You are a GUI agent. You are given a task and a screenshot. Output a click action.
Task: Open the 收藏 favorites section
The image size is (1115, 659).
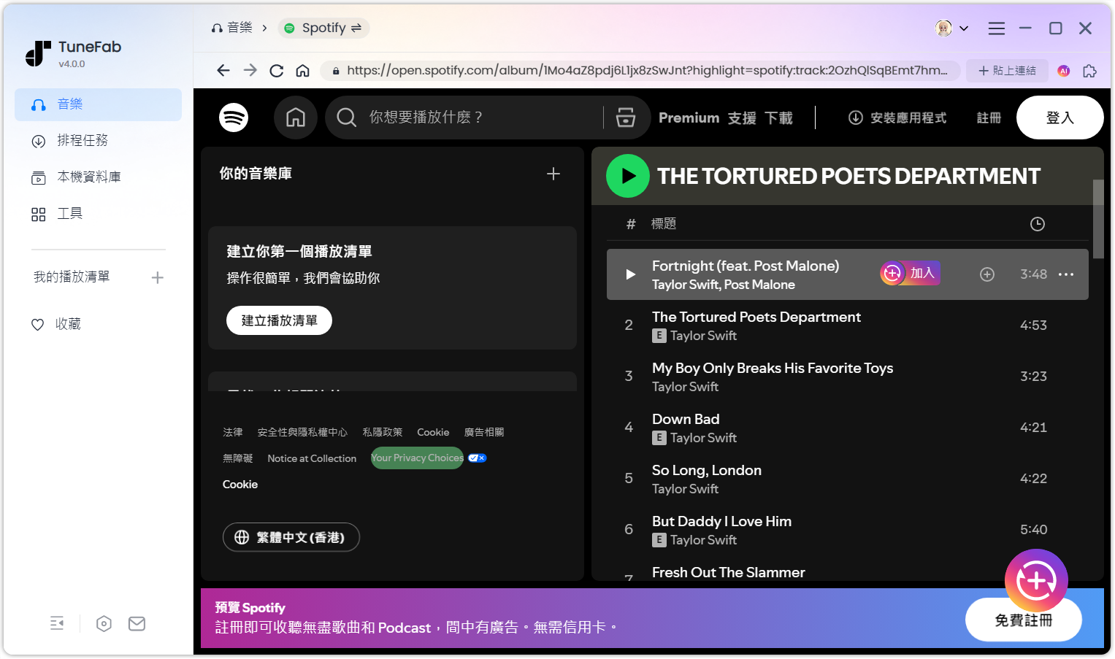click(66, 323)
